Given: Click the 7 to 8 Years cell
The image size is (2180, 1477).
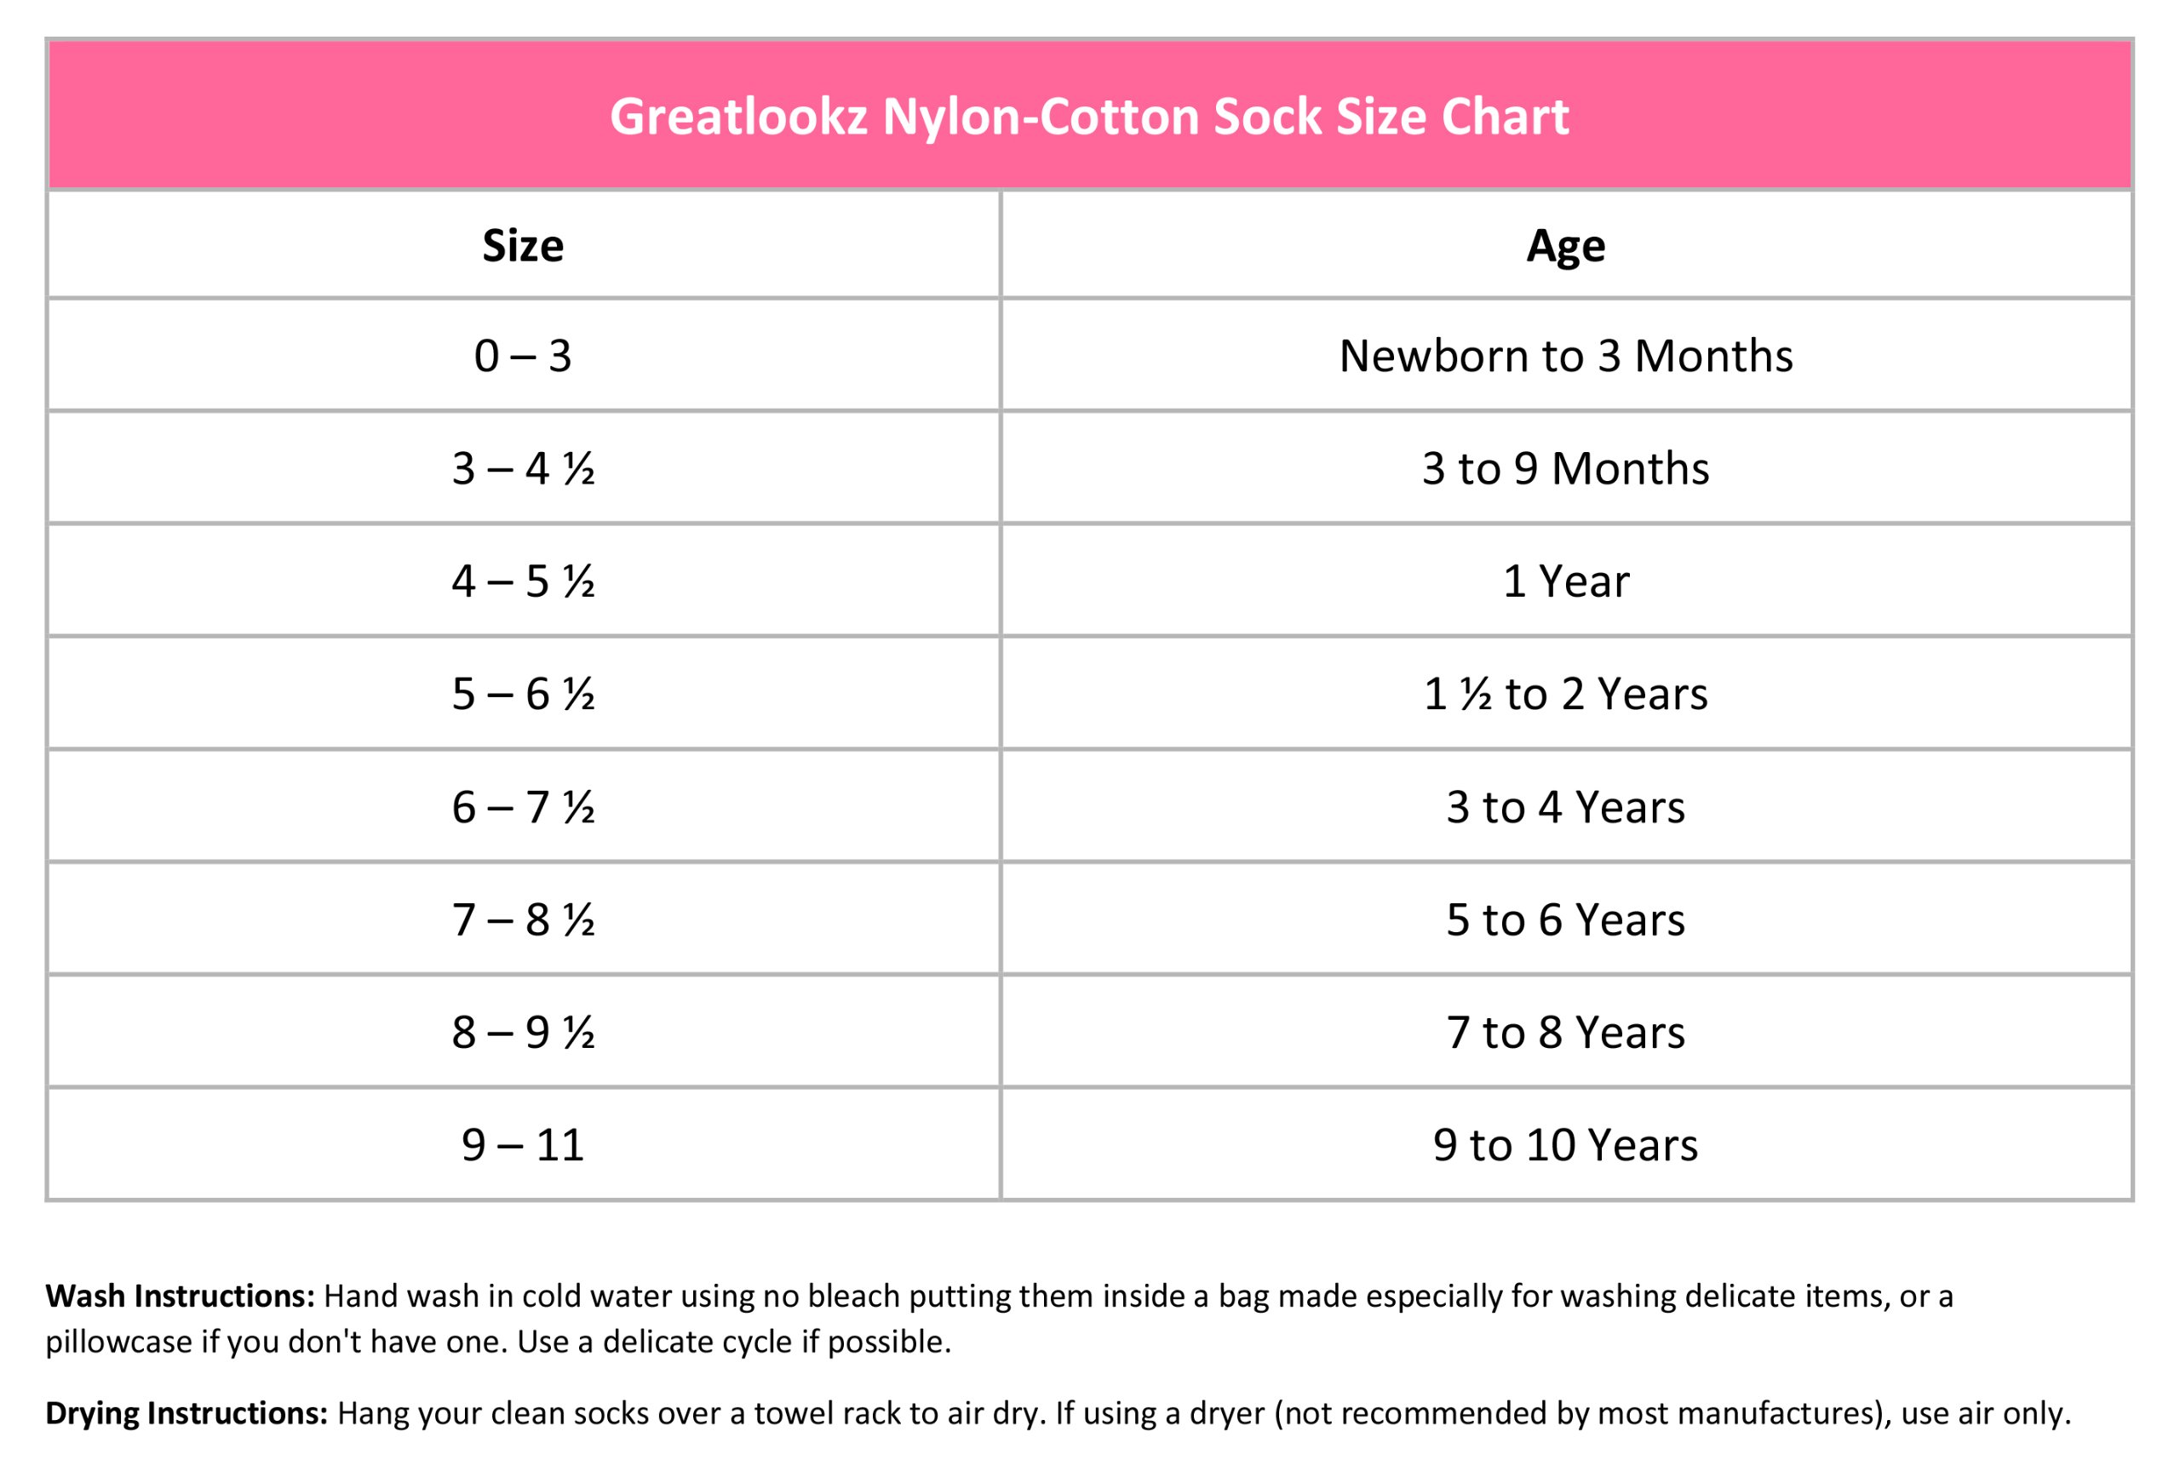Looking at the screenshot, I should click(1565, 1033).
